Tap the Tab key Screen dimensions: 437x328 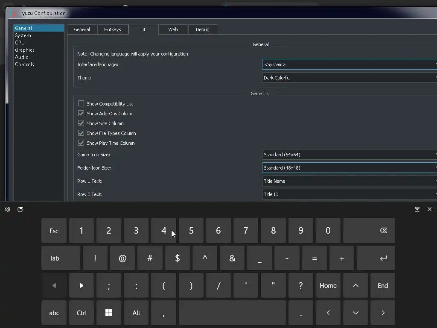point(61,258)
